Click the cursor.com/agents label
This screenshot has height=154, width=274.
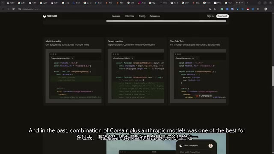click(191, 145)
